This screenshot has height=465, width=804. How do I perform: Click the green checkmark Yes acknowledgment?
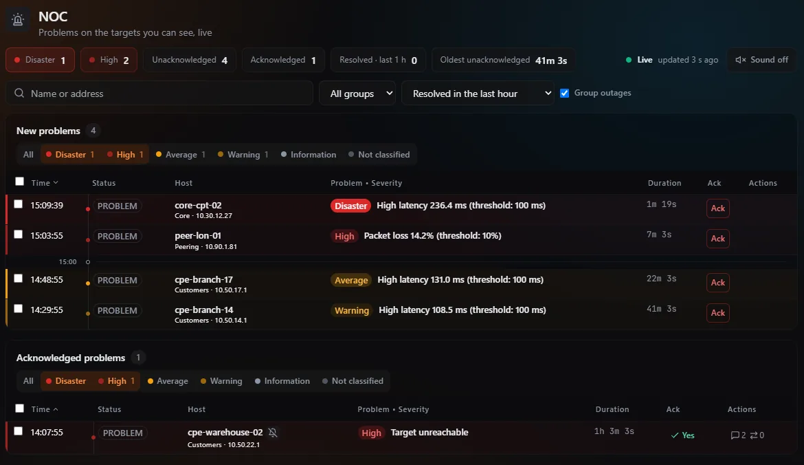coord(682,435)
